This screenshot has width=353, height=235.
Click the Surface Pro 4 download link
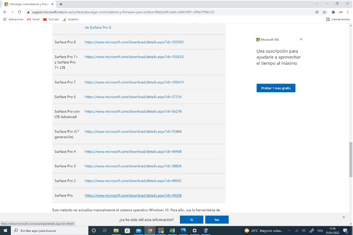(133, 151)
